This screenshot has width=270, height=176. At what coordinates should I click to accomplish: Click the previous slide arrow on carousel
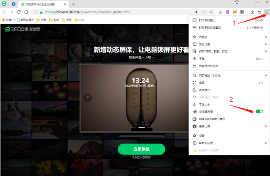tap(87, 98)
